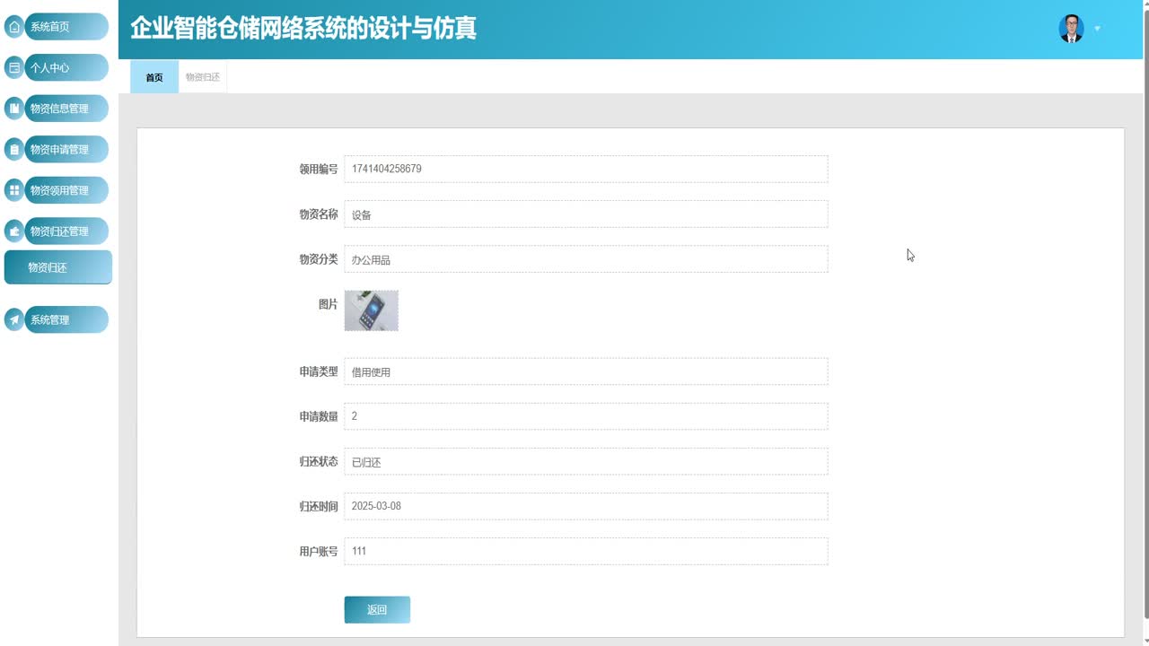This screenshot has height=646, width=1149.
Task: Switch to the 物资归还 tab
Action: (x=203, y=77)
